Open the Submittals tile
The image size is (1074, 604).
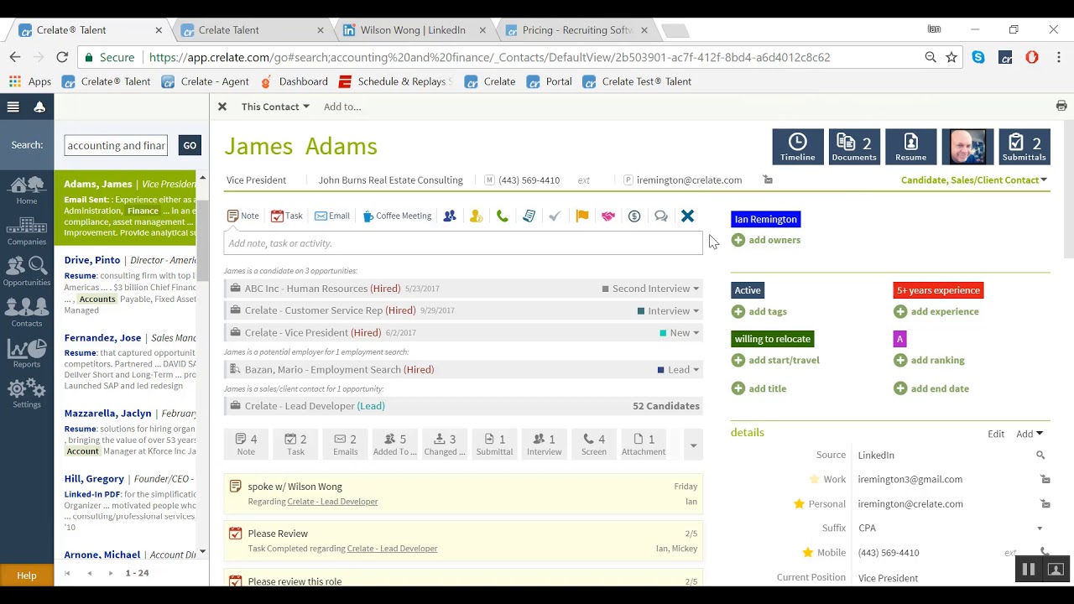click(x=1024, y=147)
